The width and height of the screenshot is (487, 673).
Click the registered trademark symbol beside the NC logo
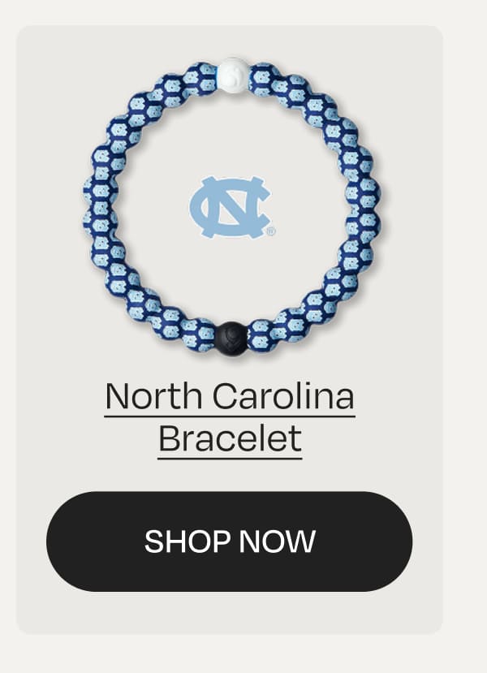[271, 231]
